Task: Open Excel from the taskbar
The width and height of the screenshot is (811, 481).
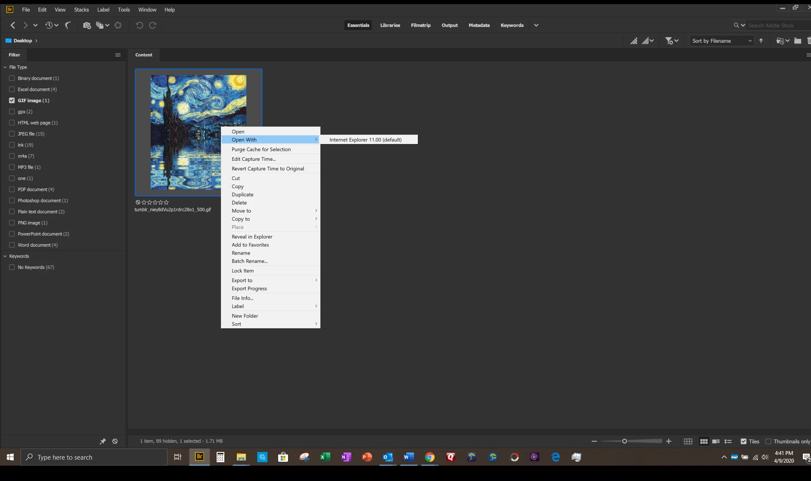Action: pos(325,457)
